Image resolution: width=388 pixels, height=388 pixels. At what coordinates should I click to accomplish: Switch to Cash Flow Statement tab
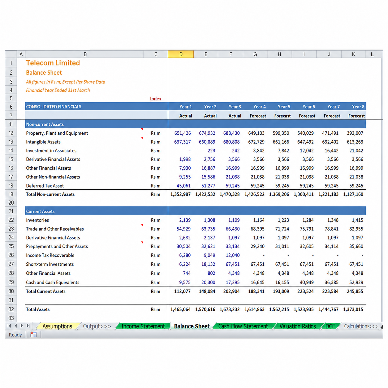pyautogui.click(x=243, y=326)
